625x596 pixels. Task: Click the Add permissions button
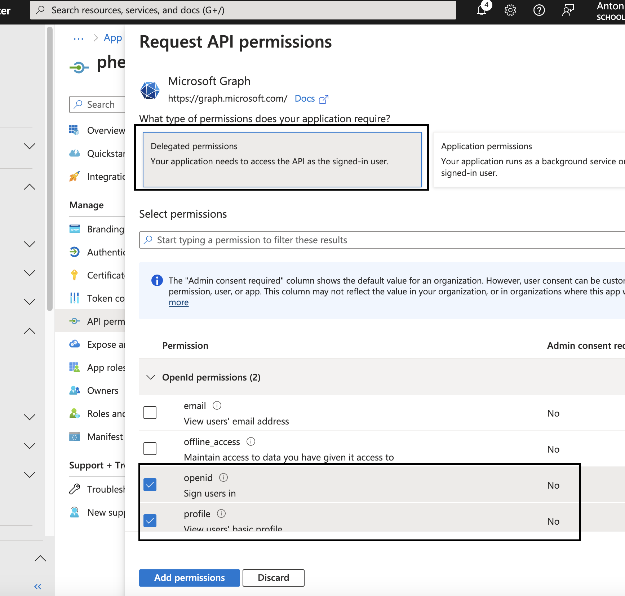(190, 578)
